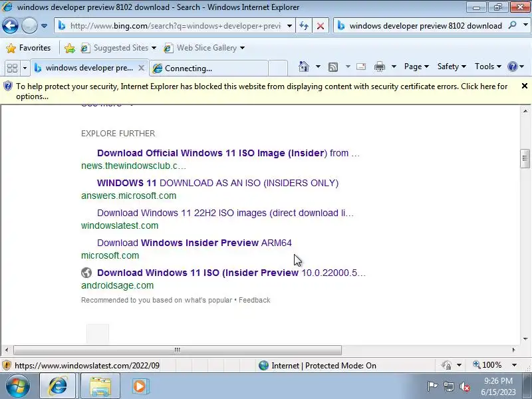This screenshot has width=532, height=399.
Task: Launch Windows Media Player from taskbar
Action: point(139,386)
